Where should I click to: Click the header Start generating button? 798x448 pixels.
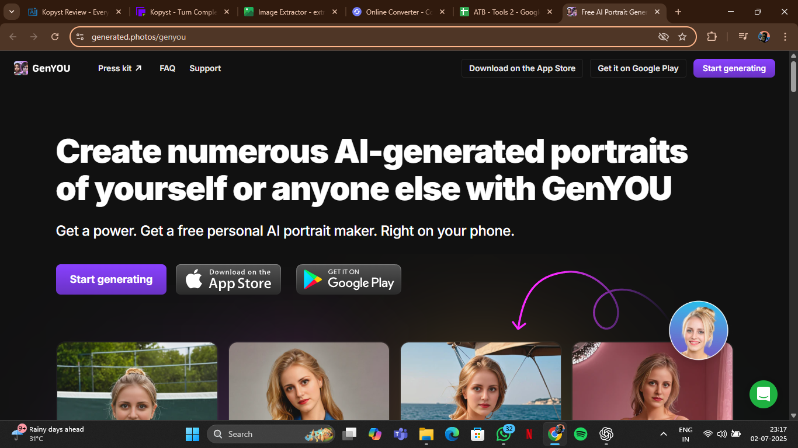coord(734,68)
